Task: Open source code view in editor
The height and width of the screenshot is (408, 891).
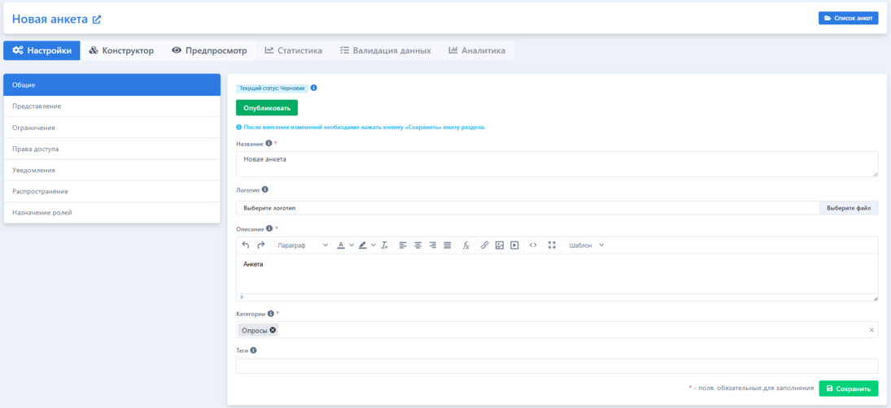Action: (533, 245)
